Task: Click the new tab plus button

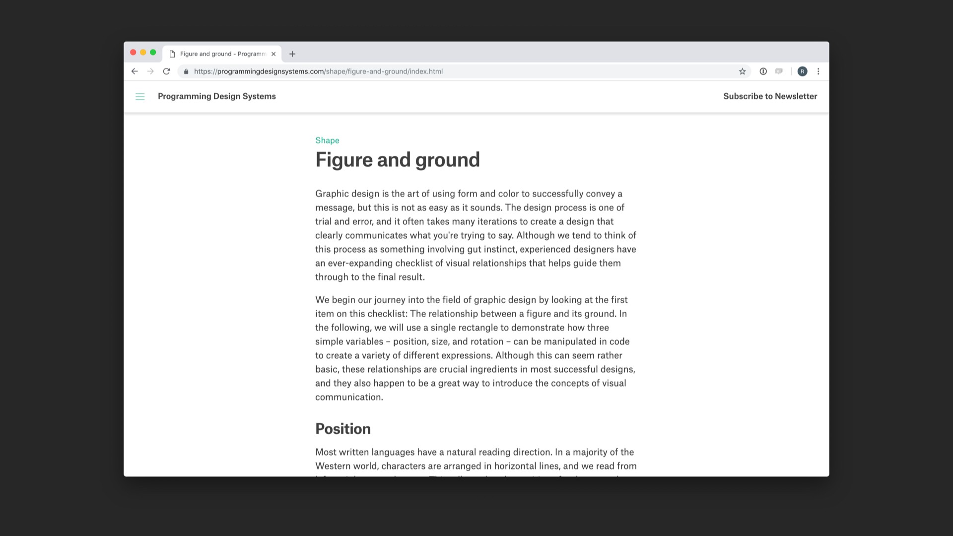Action: click(x=292, y=54)
